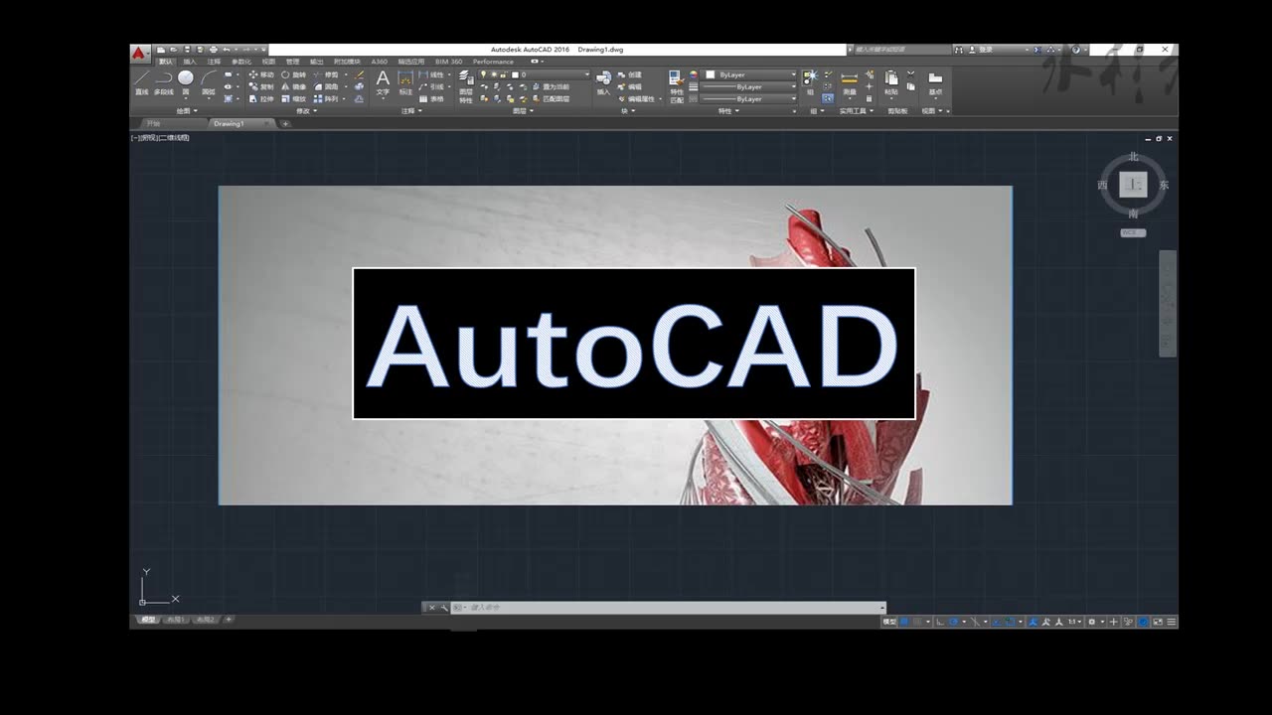Toggle isometric drafting in the status bar
The width and height of the screenshot is (1272, 715).
tap(975, 623)
